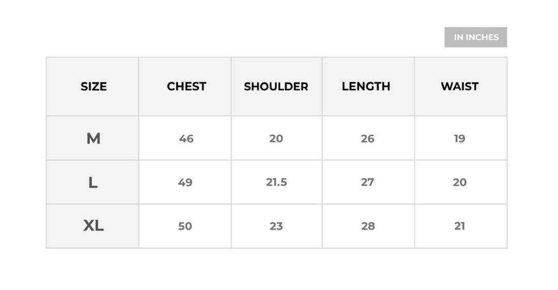
Task: Click length value 28 for size XL
Action: tap(368, 226)
